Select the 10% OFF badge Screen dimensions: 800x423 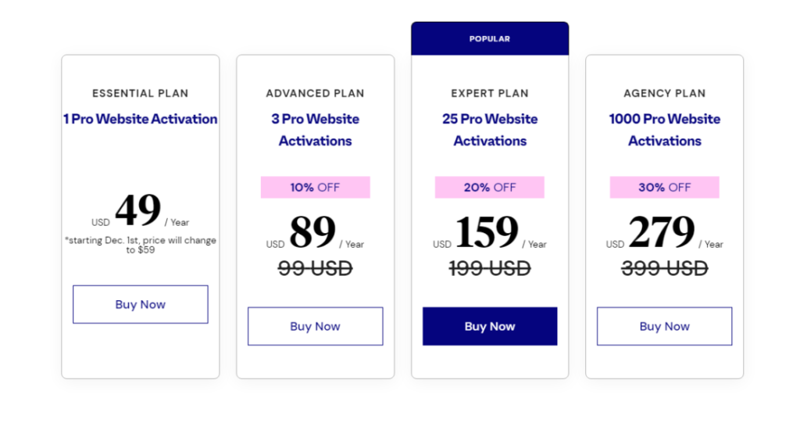[x=315, y=188]
